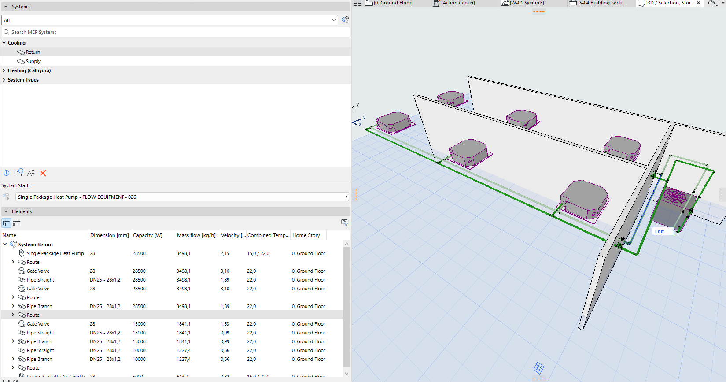The width and height of the screenshot is (726, 382).
Task: Collapse the Systems panel header
Action: [6, 7]
